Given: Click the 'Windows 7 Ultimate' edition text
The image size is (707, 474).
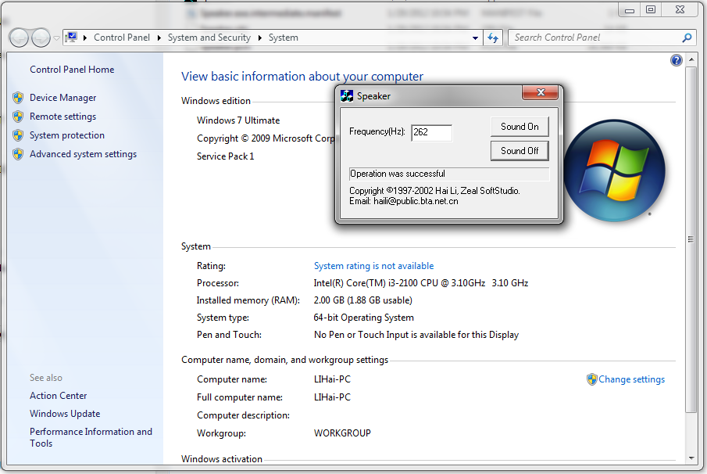Looking at the screenshot, I should tap(238, 120).
